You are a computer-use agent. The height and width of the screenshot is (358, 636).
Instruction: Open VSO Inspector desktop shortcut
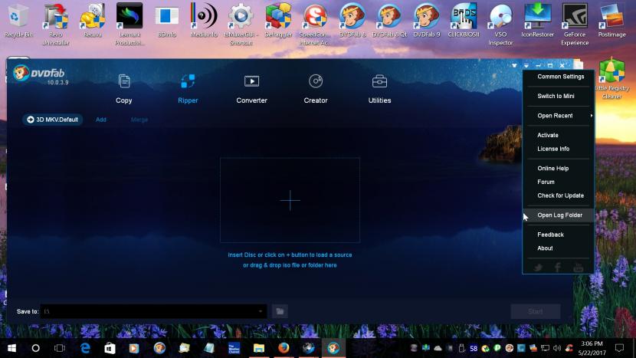pyautogui.click(x=500, y=25)
